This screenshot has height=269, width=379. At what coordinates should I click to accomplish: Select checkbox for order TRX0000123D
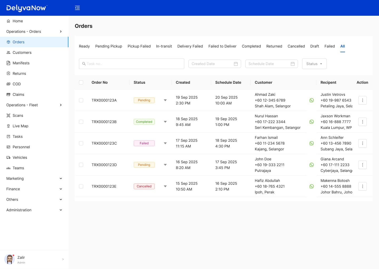pos(81,165)
